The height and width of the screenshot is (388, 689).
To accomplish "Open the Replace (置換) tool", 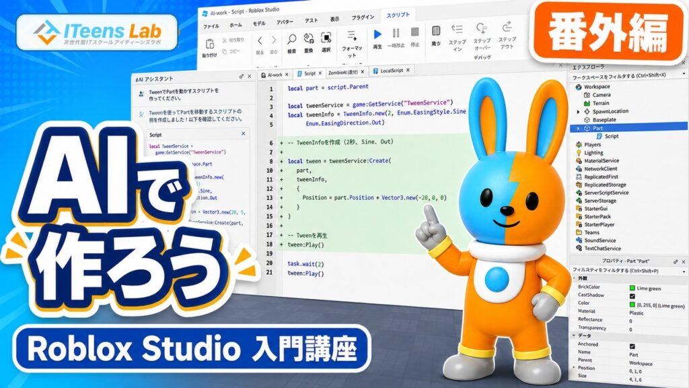I will click(x=308, y=38).
